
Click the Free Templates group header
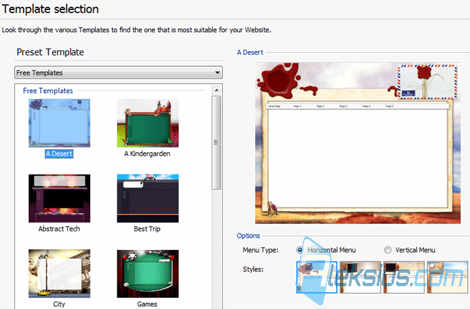click(x=48, y=90)
